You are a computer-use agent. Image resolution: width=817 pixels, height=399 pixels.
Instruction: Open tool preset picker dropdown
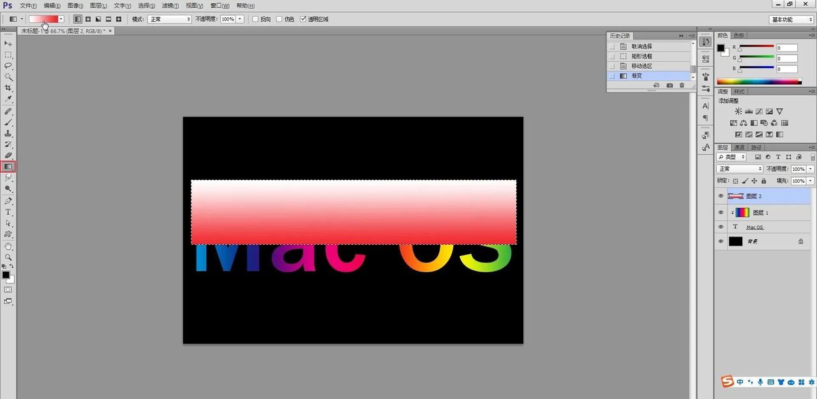pos(22,19)
